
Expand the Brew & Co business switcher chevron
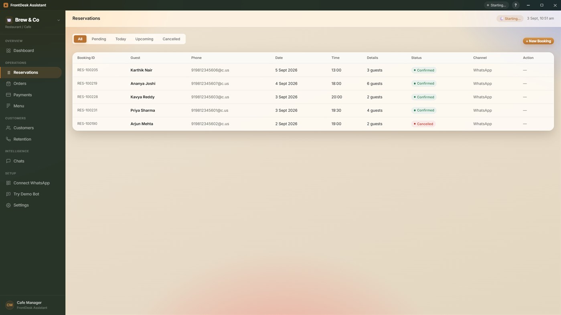[59, 20]
